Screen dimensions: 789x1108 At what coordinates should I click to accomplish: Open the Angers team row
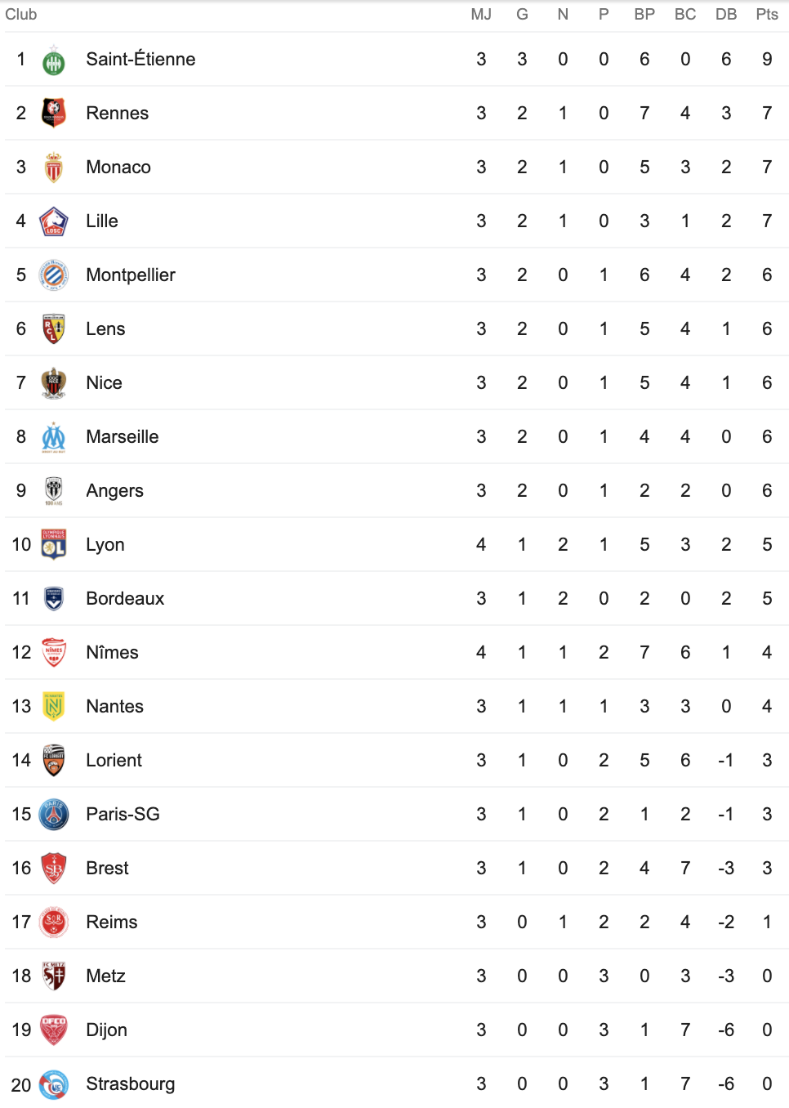[x=394, y=491]
